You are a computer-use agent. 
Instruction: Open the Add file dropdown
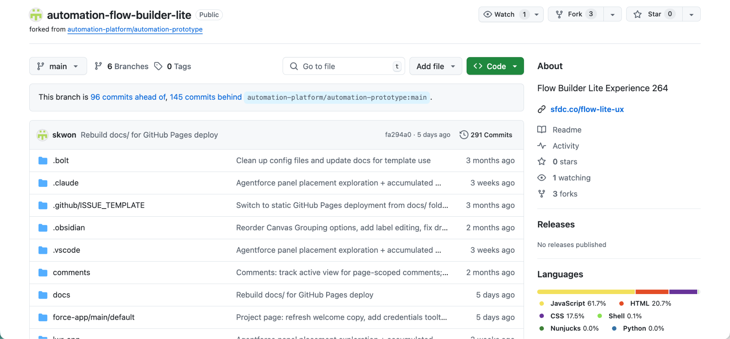[436, 66]
